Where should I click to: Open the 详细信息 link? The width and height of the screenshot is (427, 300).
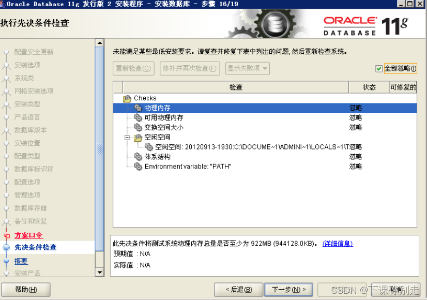tap(337, 244)
